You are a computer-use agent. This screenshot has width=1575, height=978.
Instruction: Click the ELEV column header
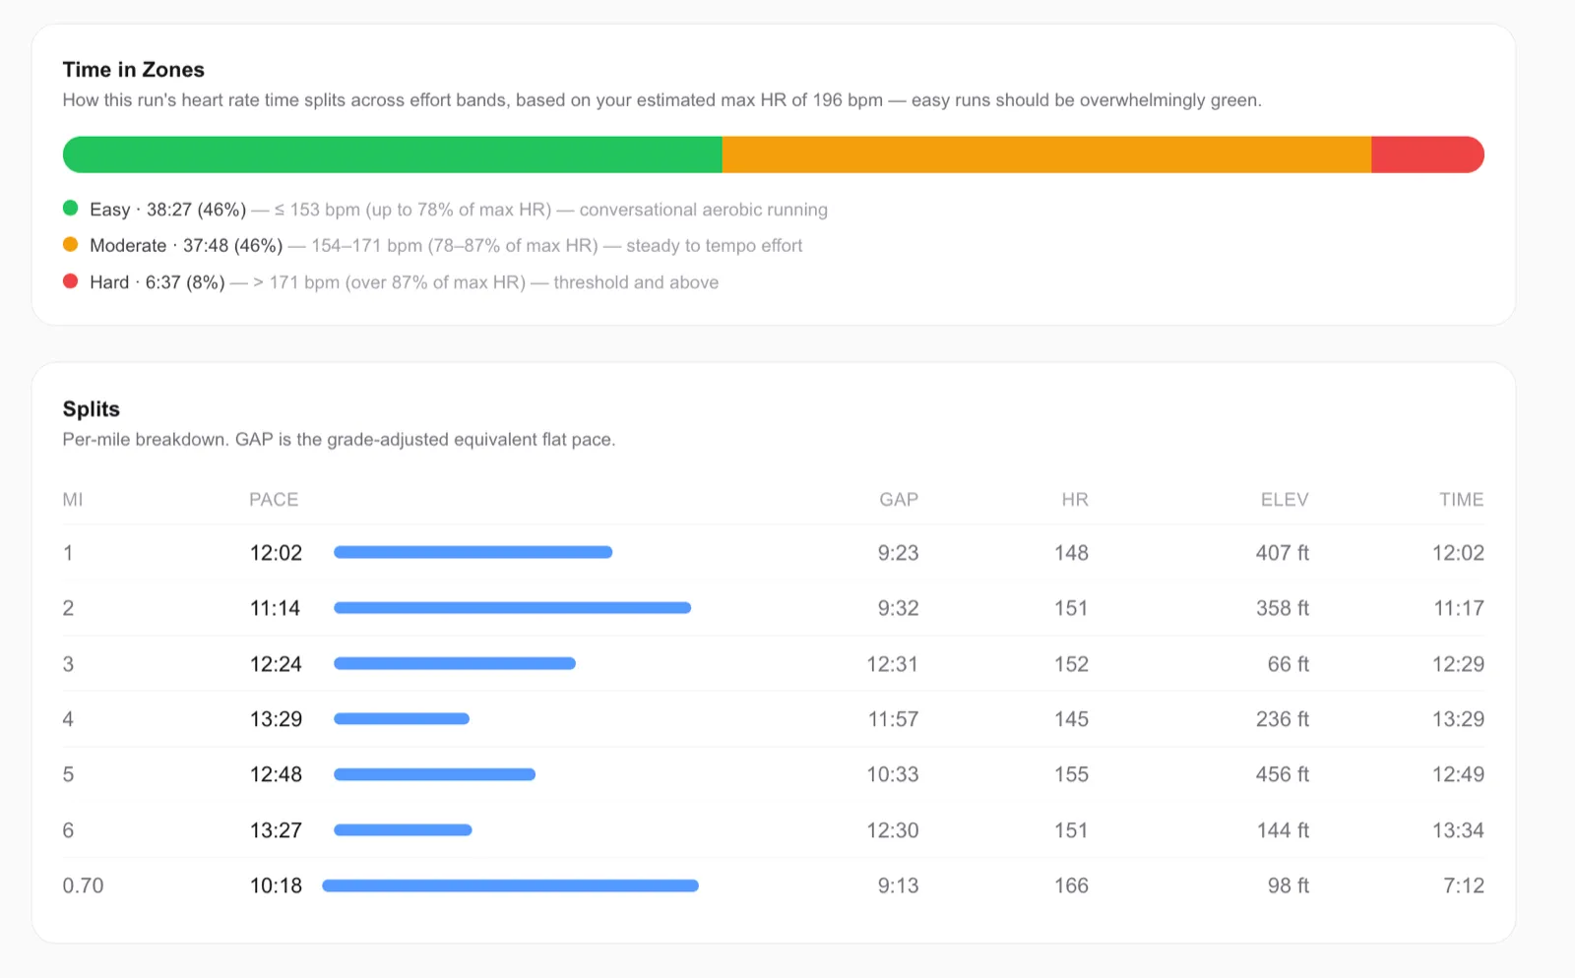(x=1285, y=500)
